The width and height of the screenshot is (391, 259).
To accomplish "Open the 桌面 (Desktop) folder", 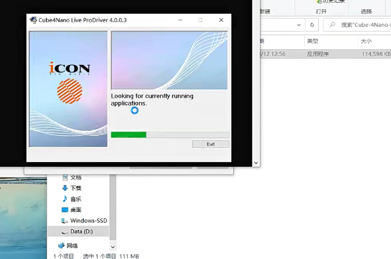I will 75,210.
